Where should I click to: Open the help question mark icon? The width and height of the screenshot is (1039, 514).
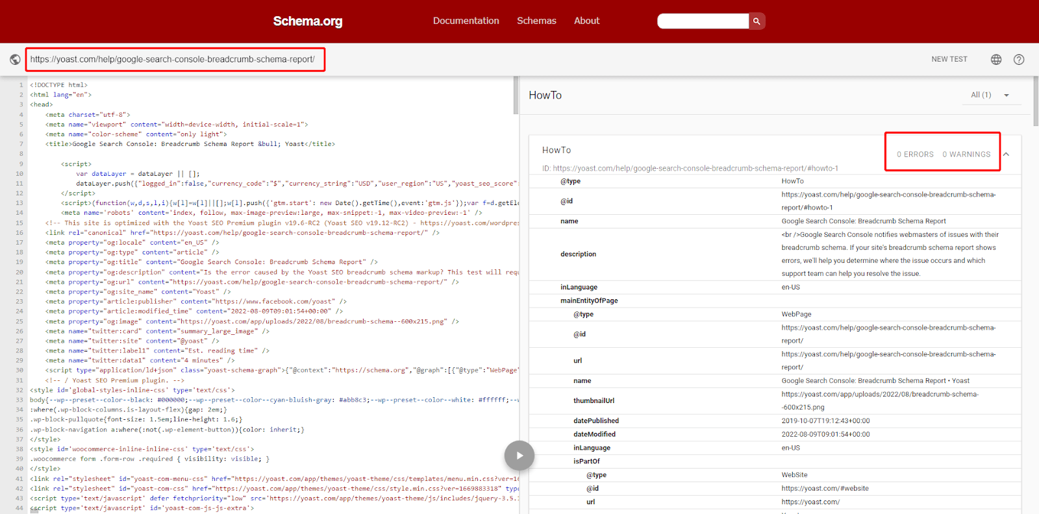(1019, 60)
